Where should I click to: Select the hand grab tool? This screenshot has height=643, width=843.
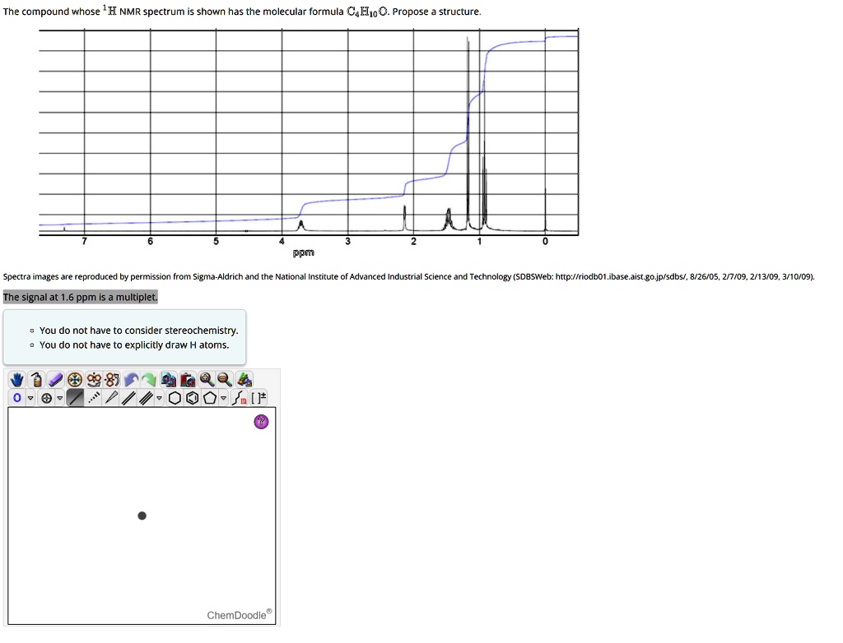16,379
